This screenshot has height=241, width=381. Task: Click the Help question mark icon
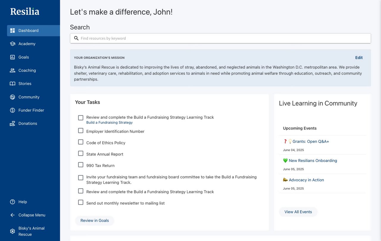[x=13, y=202]
